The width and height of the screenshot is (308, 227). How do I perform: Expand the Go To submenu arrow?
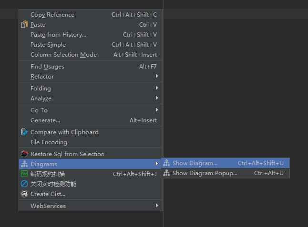pos(157,110)
